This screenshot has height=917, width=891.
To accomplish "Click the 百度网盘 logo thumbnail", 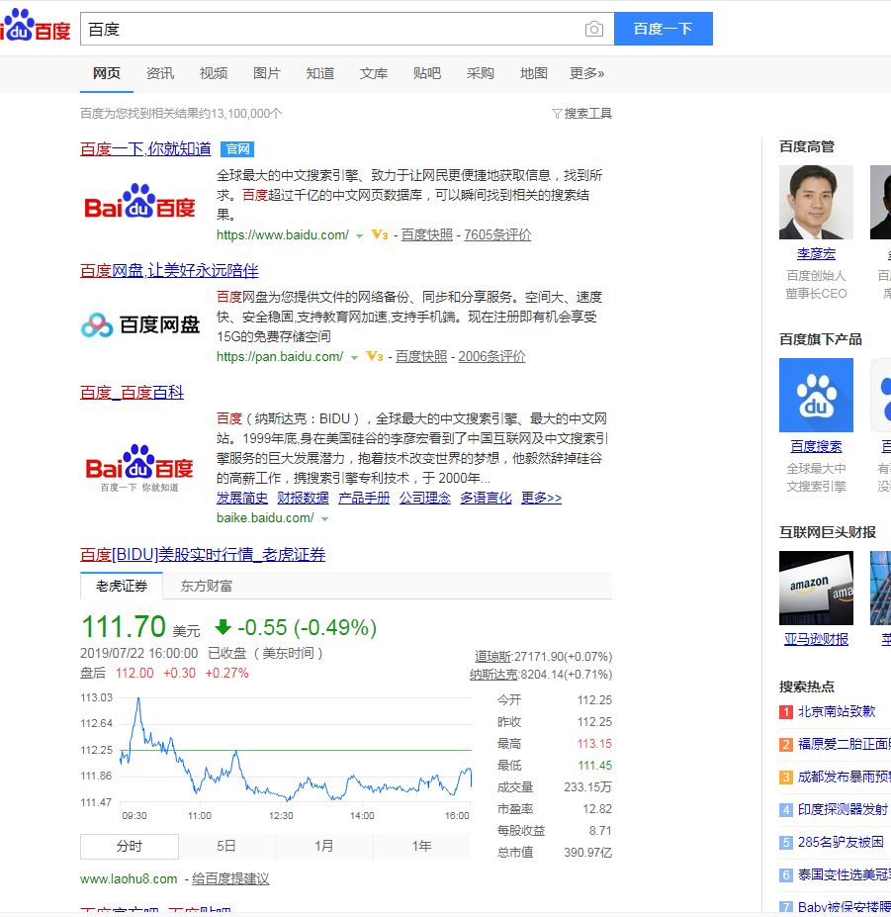I will [140, 325].
